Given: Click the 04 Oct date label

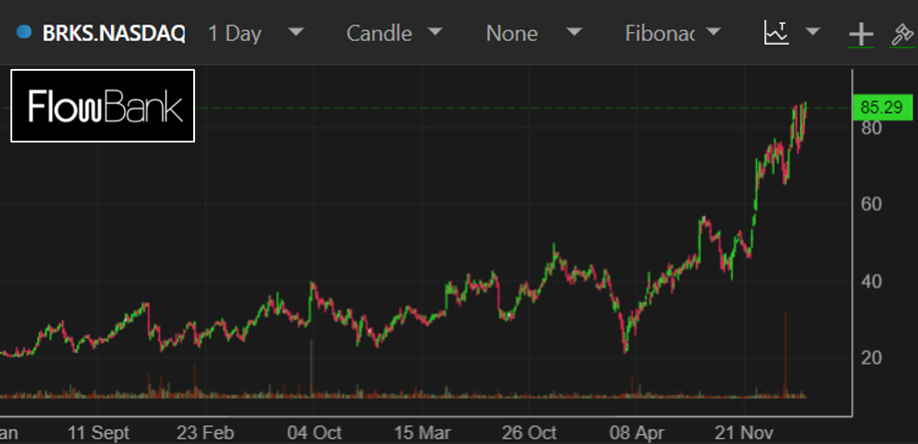Looking at the screenshot, I should pyautogui.click(x=314, y=433).
